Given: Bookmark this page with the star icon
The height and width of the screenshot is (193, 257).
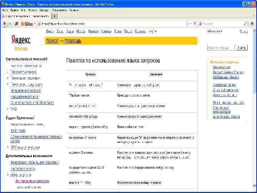Looking at the screenshot, I should pyautogui.click(x=187, y=24).
